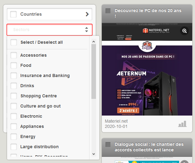Click scrollbar down arrow in sectors list

pyautogui.click(x=94, y=154)
